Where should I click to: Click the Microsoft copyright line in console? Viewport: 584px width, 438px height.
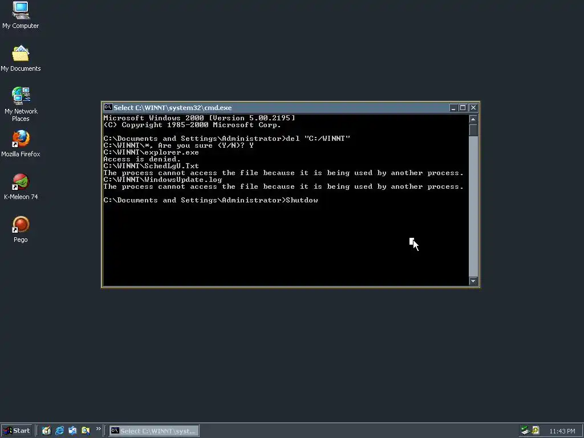click(192, 125)
